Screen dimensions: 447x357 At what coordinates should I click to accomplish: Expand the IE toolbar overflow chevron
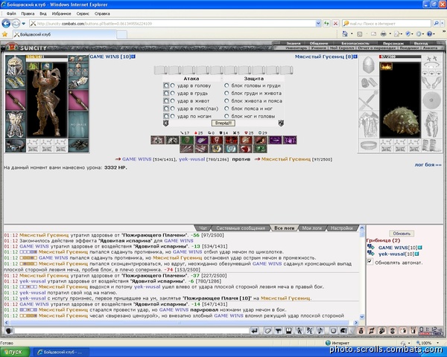coord(444,31)
